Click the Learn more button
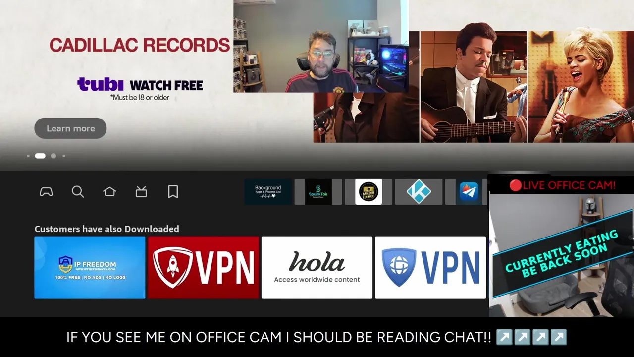The height and width of the screenshot is (357, 634). pyautogui.click(x=70, y=128)
